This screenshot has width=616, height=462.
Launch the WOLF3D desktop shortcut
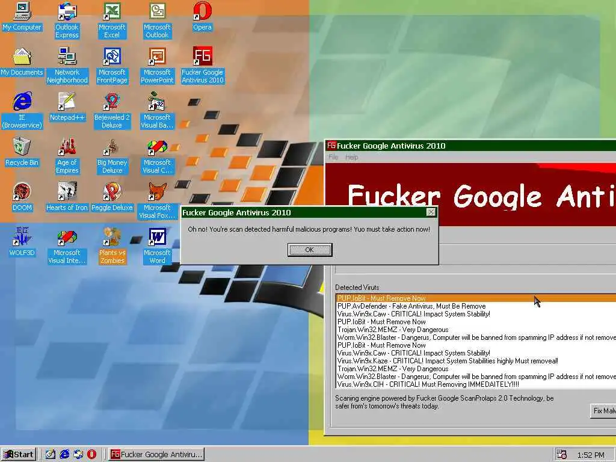tap(22, 242)
